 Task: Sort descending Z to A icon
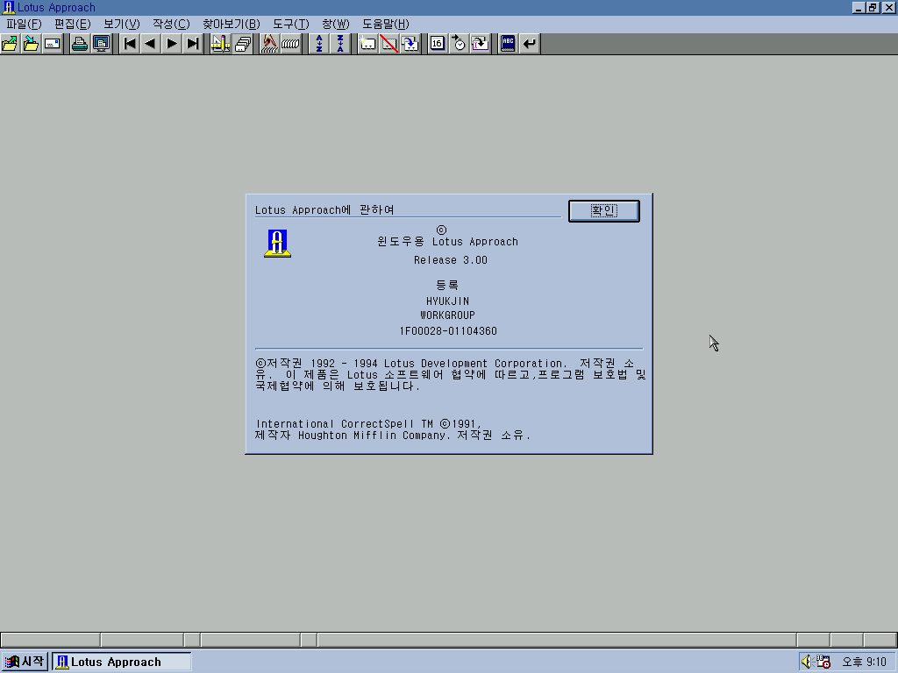340,44
